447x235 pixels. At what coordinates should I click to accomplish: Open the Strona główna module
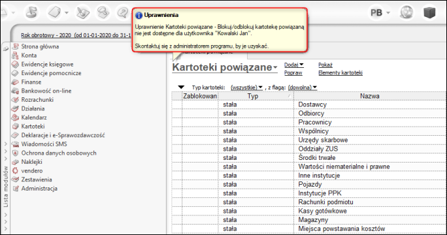point(40,46)
